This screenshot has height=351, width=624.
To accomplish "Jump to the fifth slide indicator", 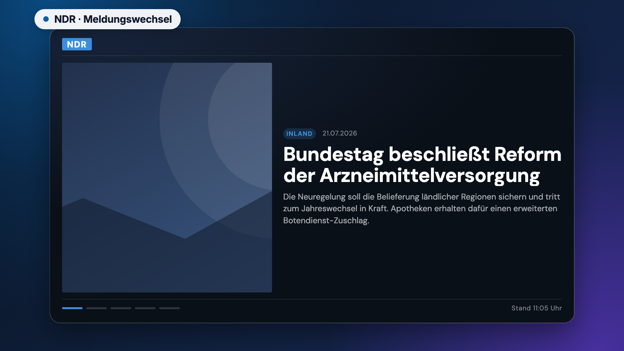I will [x=169, y=308].
